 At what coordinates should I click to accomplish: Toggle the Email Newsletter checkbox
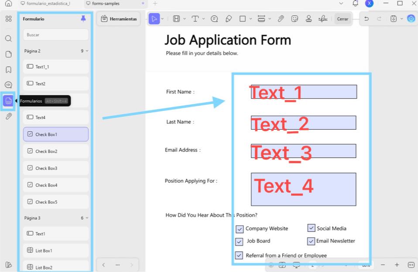pos(311,241)
